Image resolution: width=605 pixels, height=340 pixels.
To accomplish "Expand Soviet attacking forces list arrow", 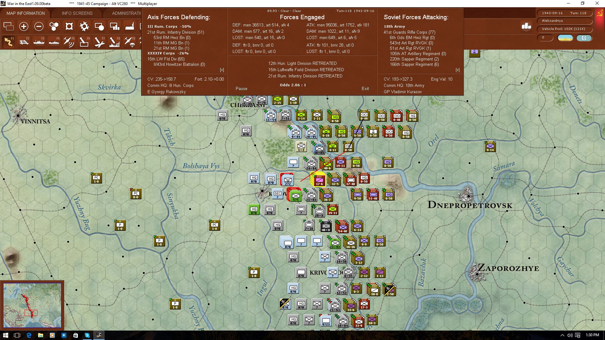I will 458,70.
